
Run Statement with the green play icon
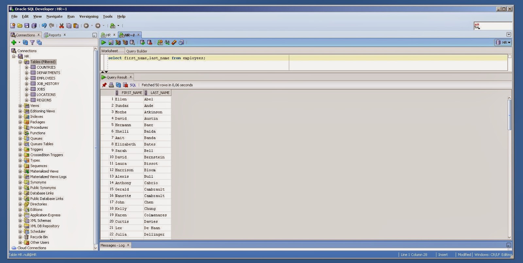coord(104,42)
